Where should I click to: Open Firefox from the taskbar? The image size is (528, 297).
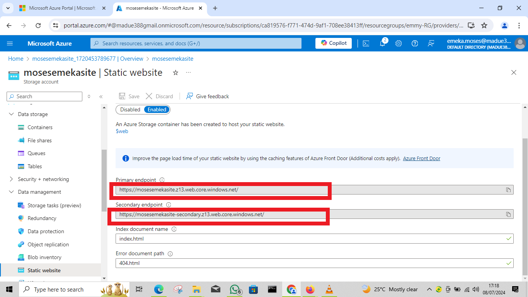coord(310,289)
